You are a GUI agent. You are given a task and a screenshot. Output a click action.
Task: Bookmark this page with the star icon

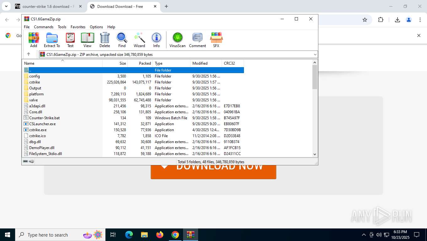[365, 20]
